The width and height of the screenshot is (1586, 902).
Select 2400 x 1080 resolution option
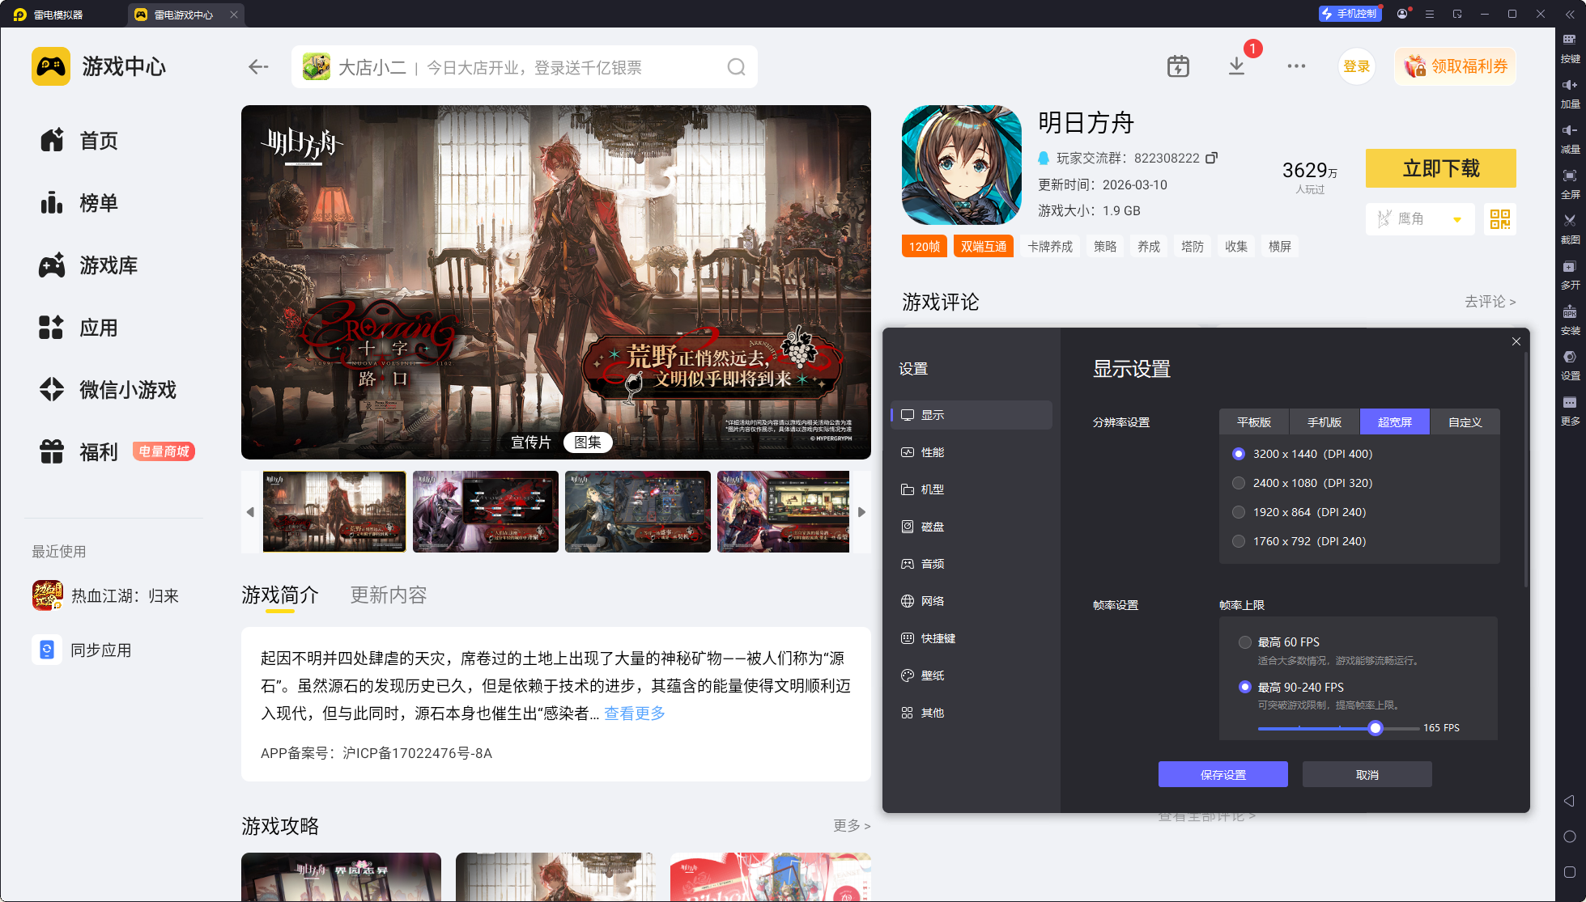[1239, 483]
